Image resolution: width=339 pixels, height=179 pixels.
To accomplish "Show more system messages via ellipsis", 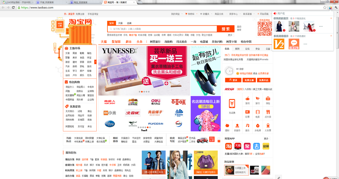I will (305, 44).
